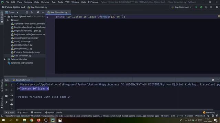Open Değişken(Variable) Tipleri.py file
220x123 pixels.
pyautogui.click(x=27, y=31)
